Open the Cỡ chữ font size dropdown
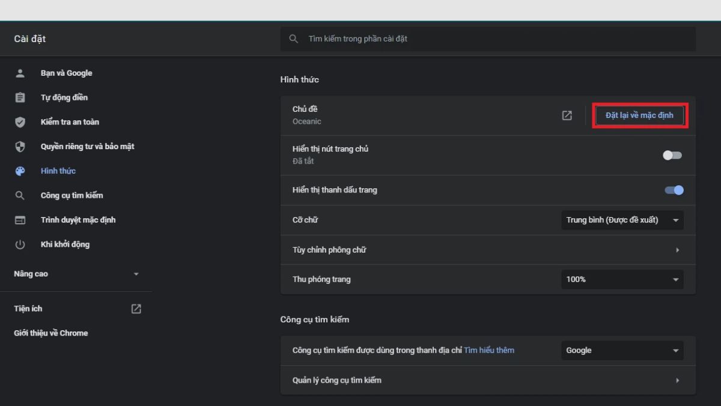This screenshot has width=721, height=406. click(x=622, y=220)
